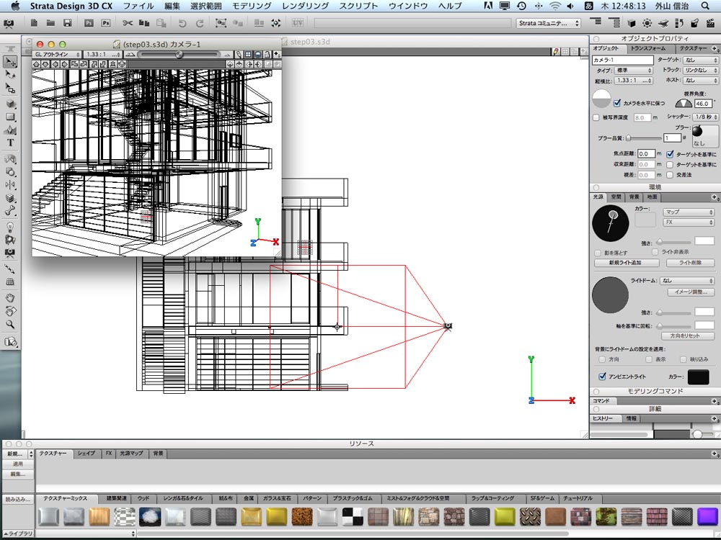Viewport: 721px width, 540px height.
Task: Choose the Light bulb point-light tool
Action: coord(10,227)
